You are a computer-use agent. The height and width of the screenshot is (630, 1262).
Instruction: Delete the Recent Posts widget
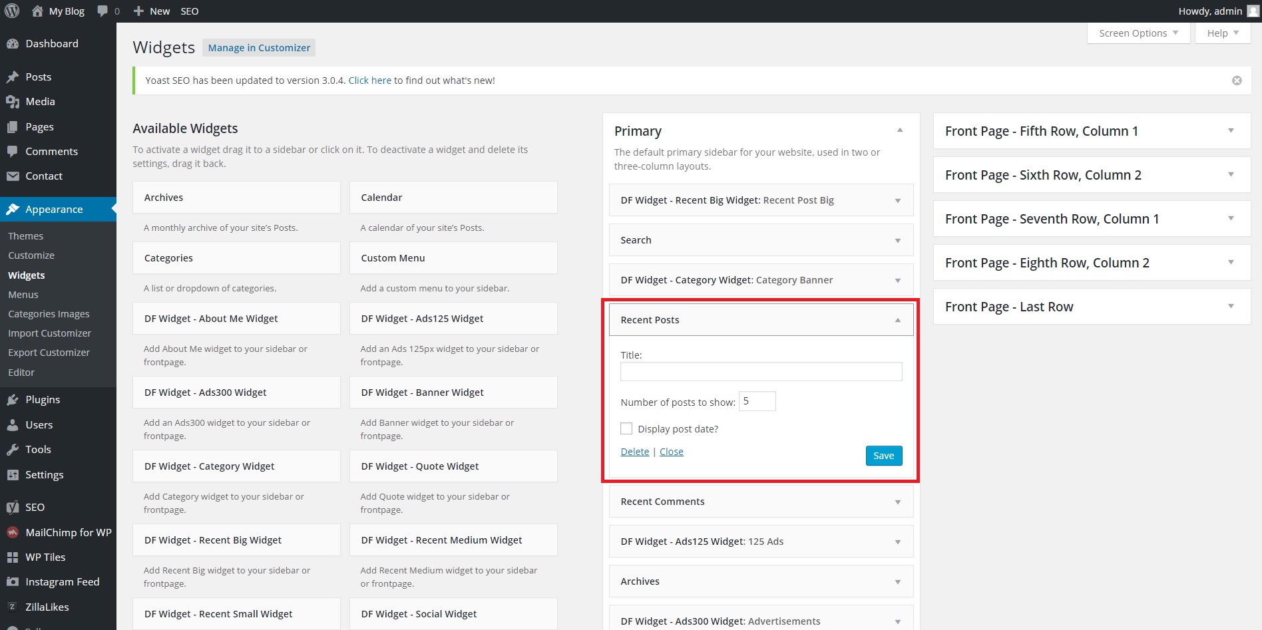click(634, 452)
